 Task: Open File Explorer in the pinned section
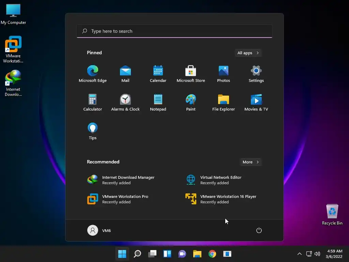(224, 102)
